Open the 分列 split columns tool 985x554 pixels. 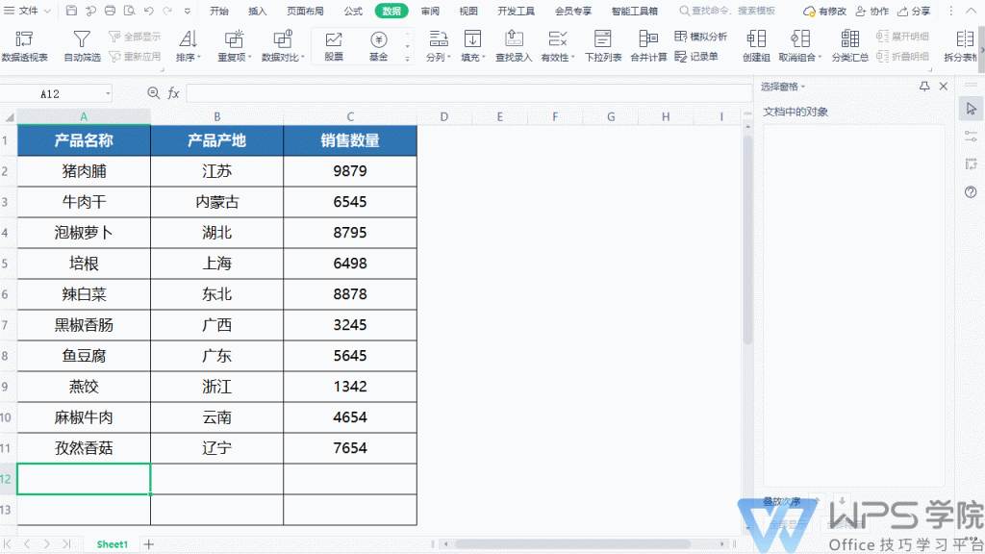[x=439, y=46]
